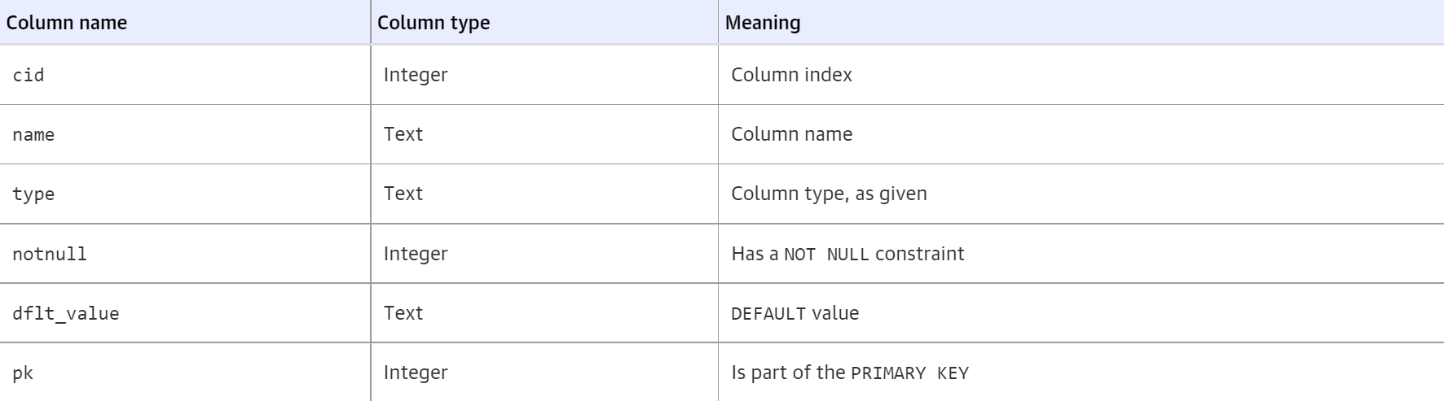The width and height of the screenshot is (1444, 401).
Task: Click the "Column name" meaning in the name row
Action: pos(791,134)
